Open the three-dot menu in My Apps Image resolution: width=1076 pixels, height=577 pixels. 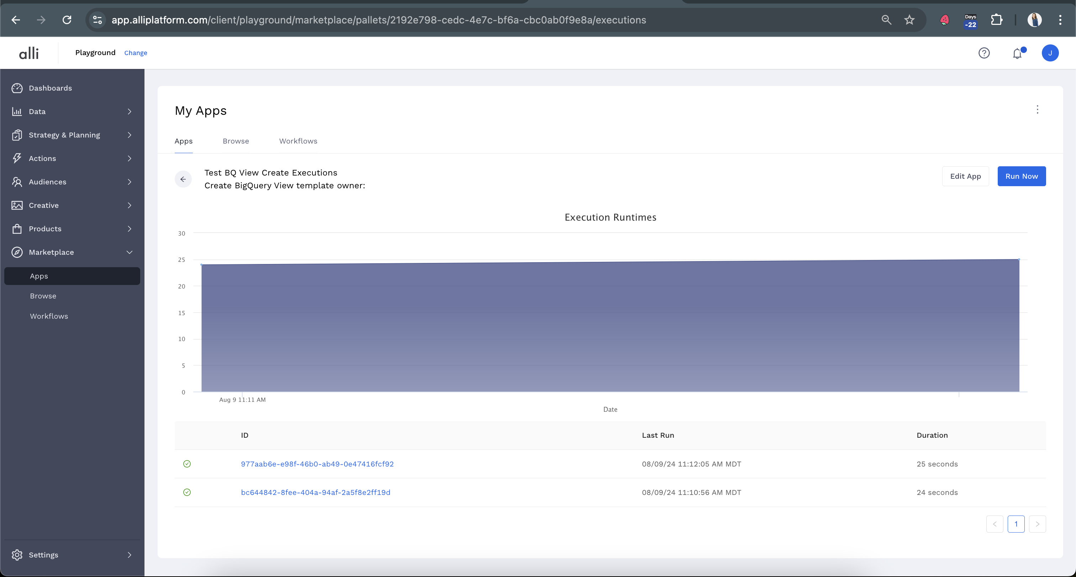click(1037, 110)
